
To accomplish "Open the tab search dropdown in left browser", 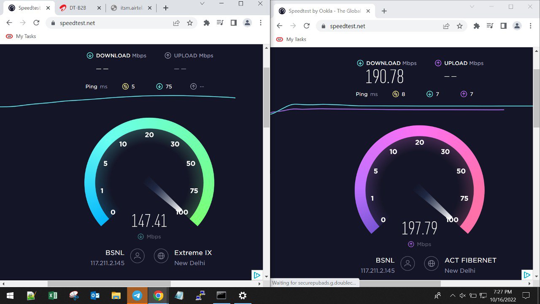I will tap(202, 4).
